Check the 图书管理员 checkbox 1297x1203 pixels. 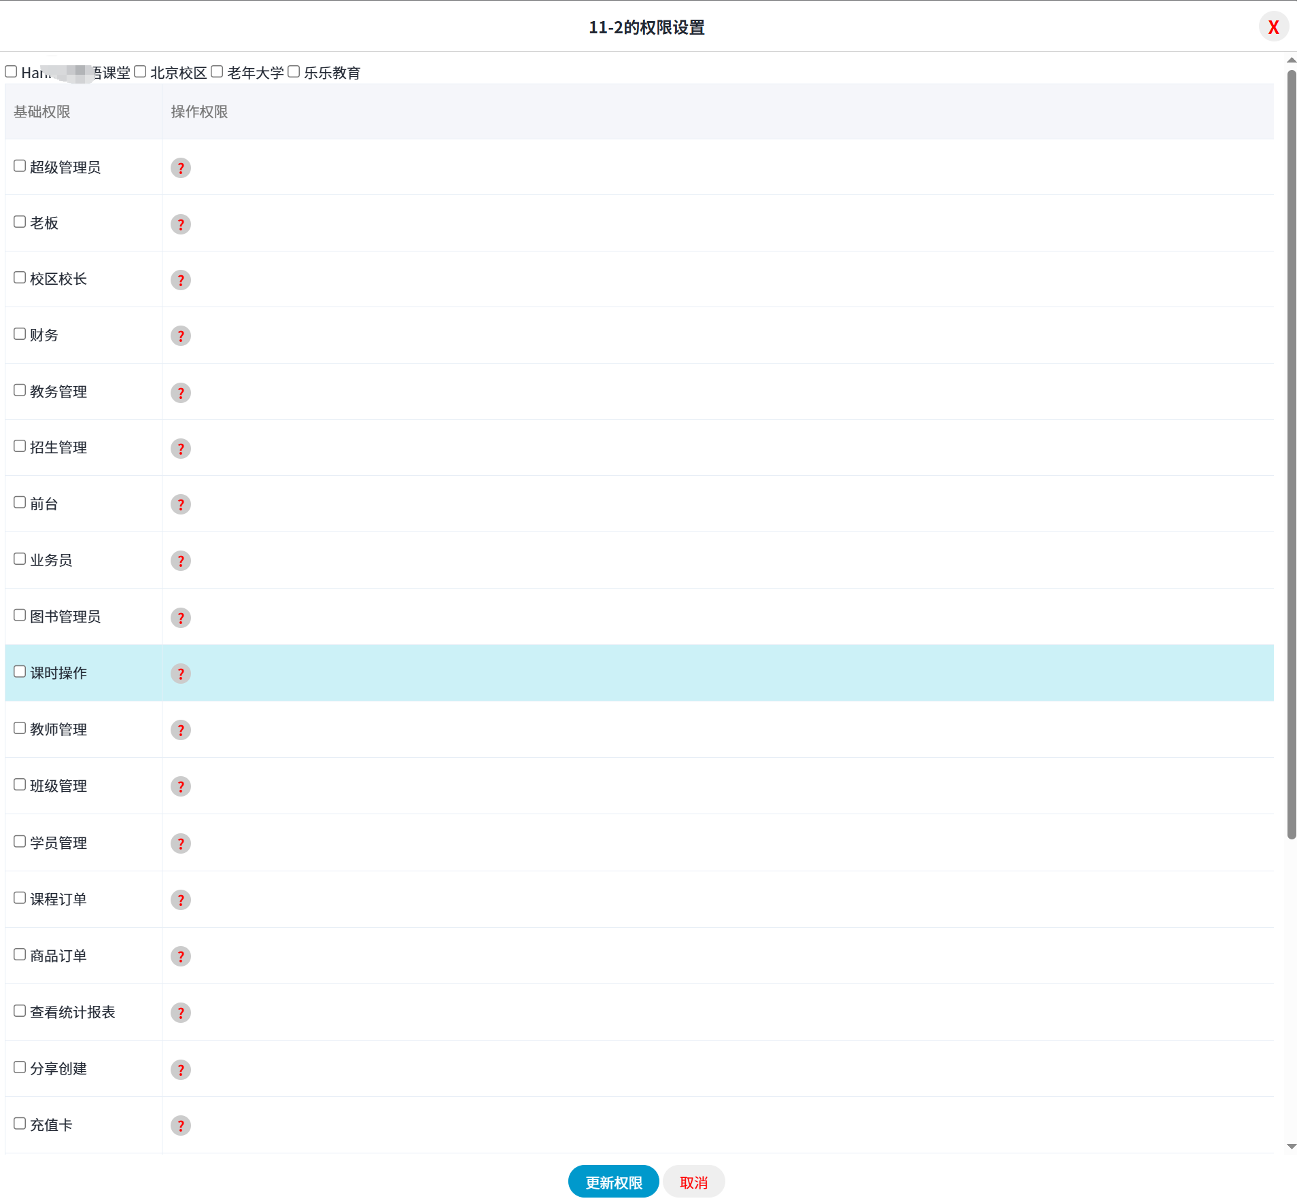coord(20,615)
